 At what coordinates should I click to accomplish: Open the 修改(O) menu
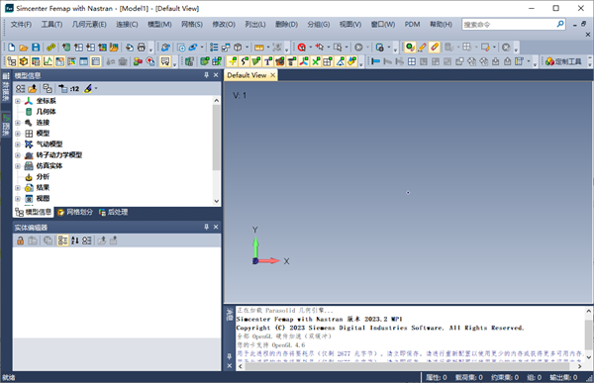pos(224,24)
